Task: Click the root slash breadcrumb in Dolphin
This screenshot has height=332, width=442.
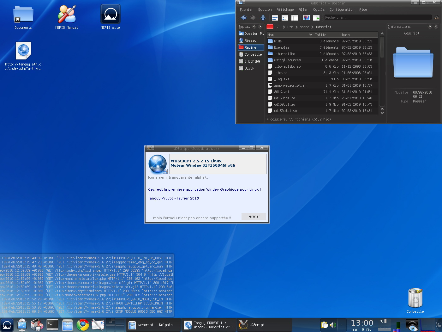Action: (278, 27)
